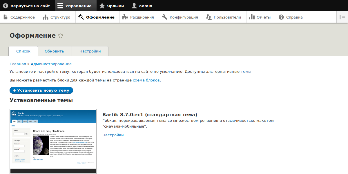The height and width of the screenshot is (174, 348).
Task: Add Оформление page to shortcuts with the star
Action: [61, 36]
